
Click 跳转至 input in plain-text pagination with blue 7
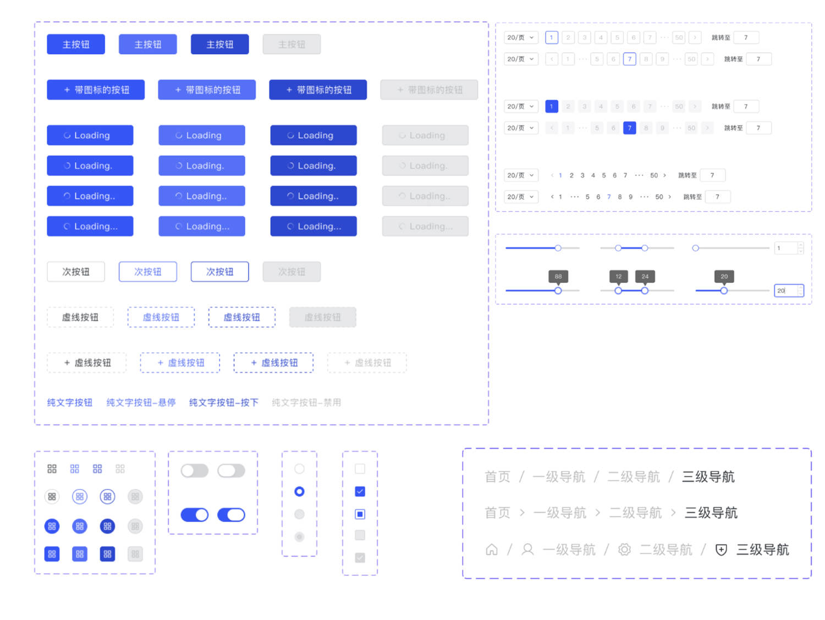(x=718, y=196)
